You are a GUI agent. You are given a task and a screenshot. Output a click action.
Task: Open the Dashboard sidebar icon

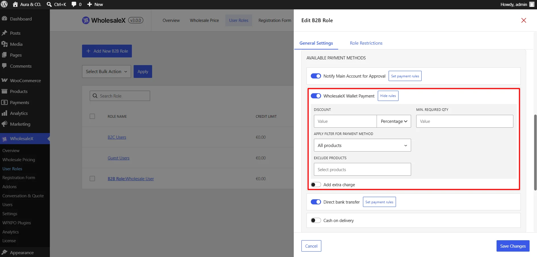pyautogui.click(x=4, y=19)
